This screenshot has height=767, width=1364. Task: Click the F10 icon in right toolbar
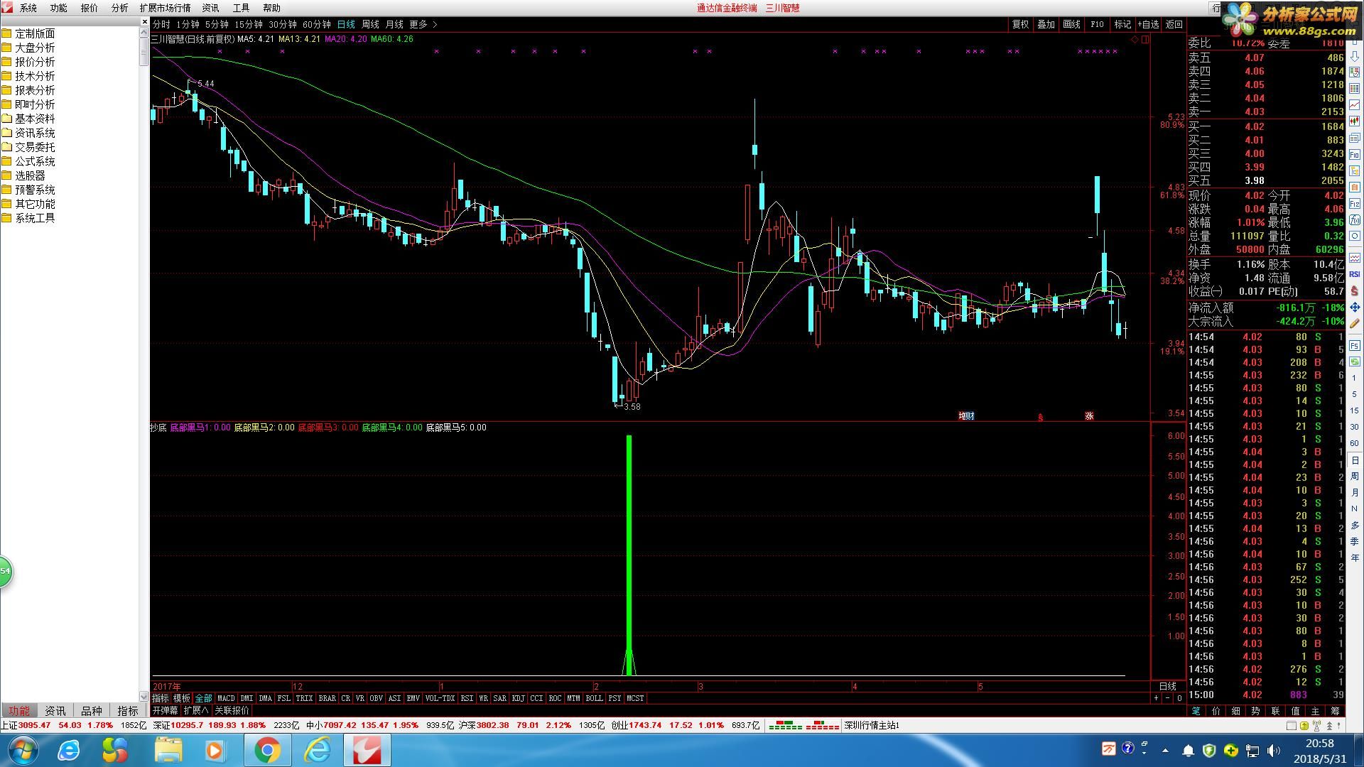pos(1355,154)
